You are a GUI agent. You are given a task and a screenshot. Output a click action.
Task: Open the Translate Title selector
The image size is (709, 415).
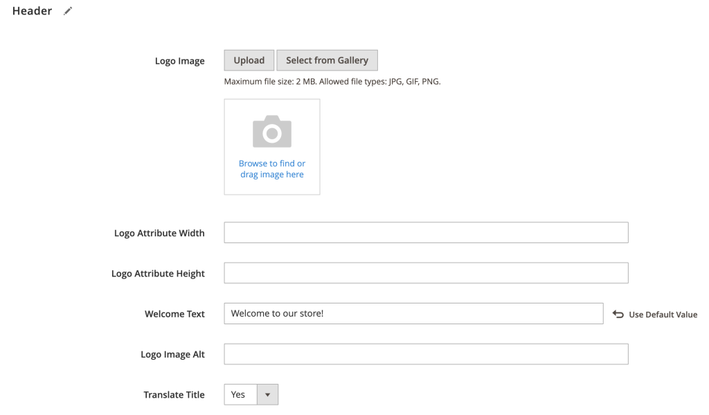[x=251, y=394]
